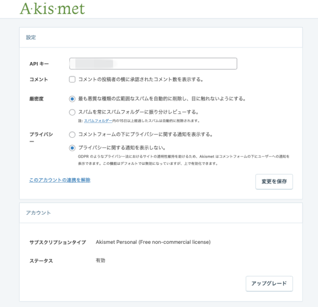
Task: Choose to show the privacy notice under the comment form
Action: pos(72,135)
